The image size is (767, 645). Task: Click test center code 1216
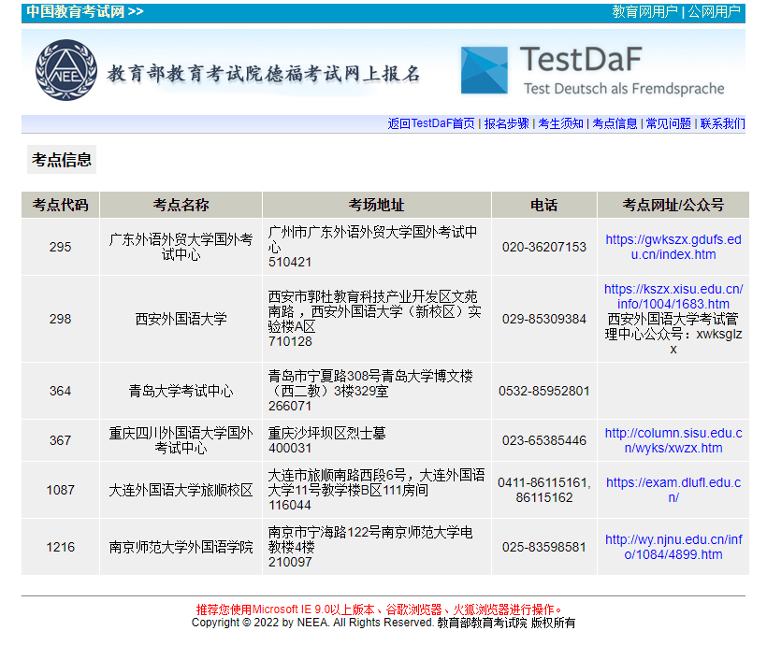coord(60,547)
